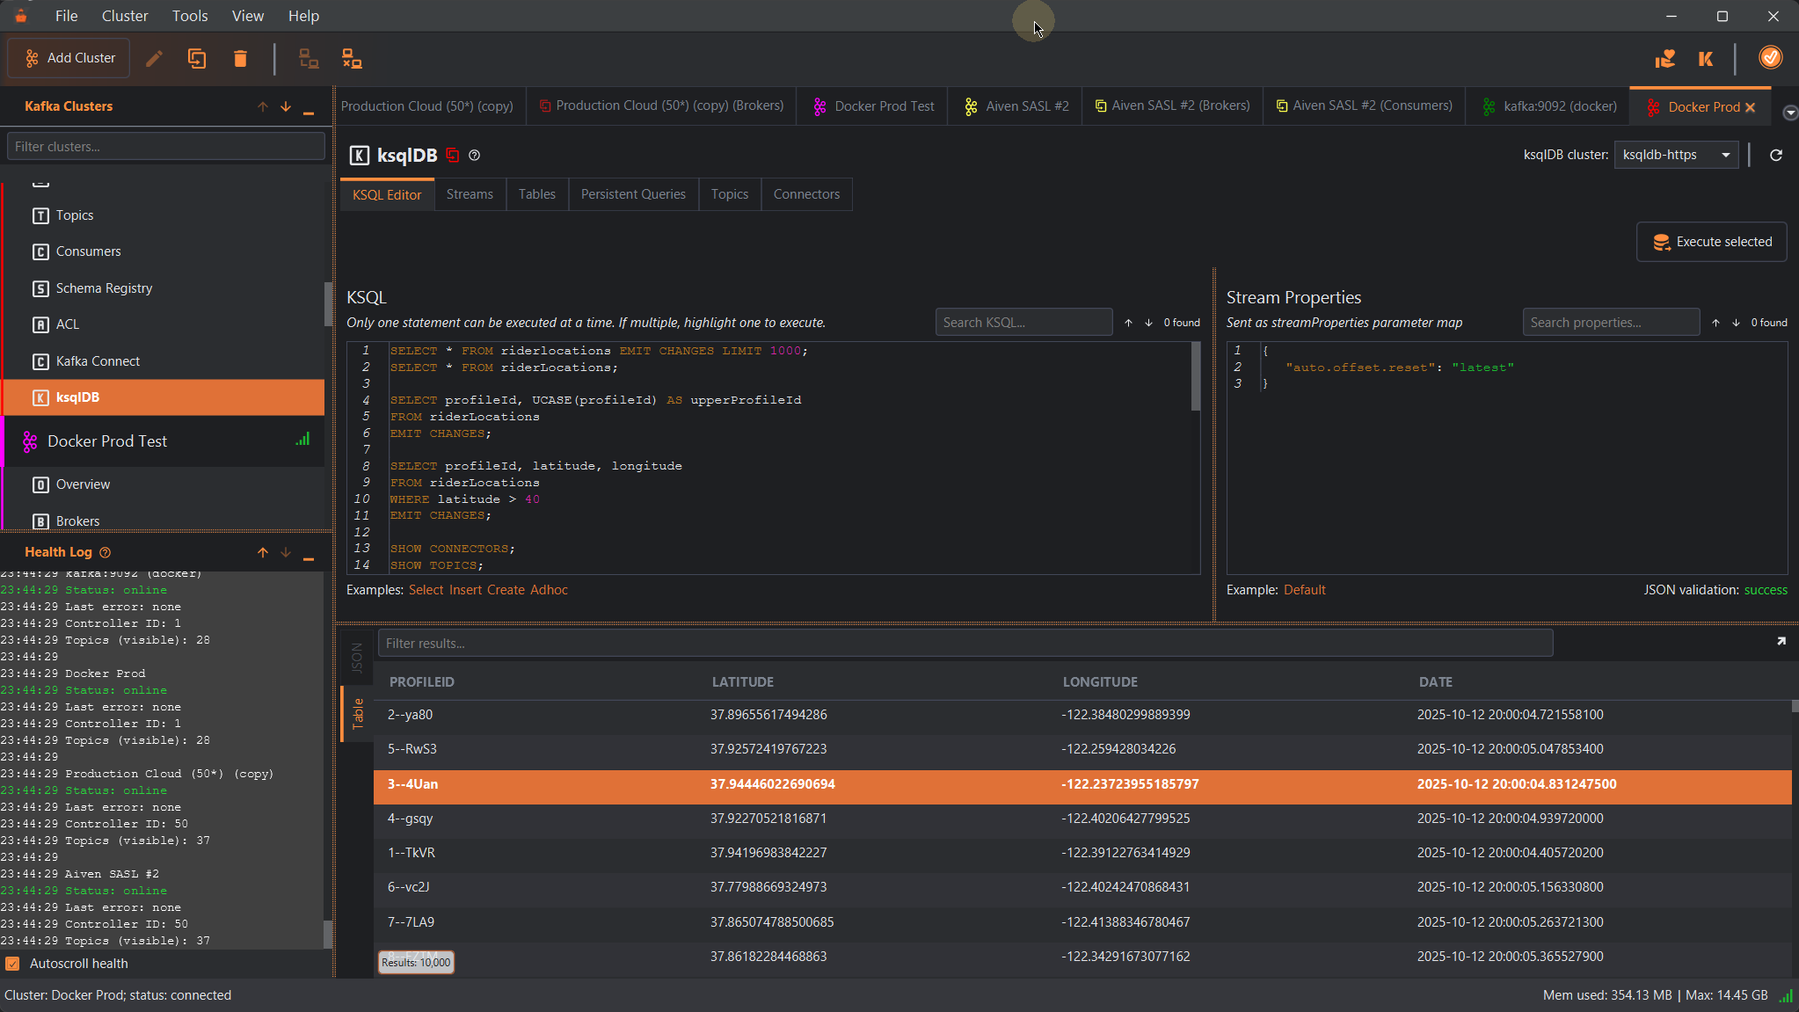Switch results to JSON view
The image size is (1799, 1012).
[x=357, y=657]
